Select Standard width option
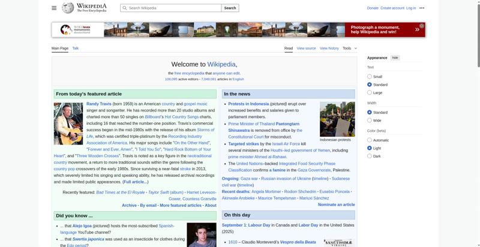The image size is (480, 247). [x=370, y=112]
